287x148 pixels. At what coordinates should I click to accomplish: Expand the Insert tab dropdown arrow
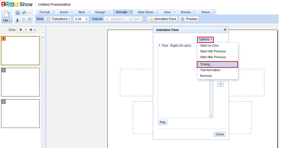click(72, 12)
